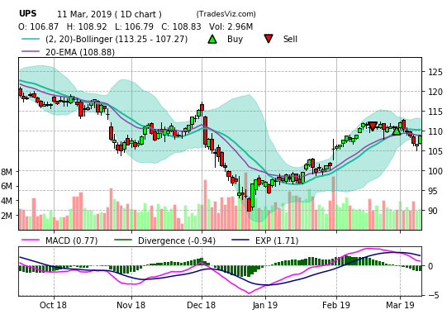Click the red Sell triangle in the legend

[268, 39]
